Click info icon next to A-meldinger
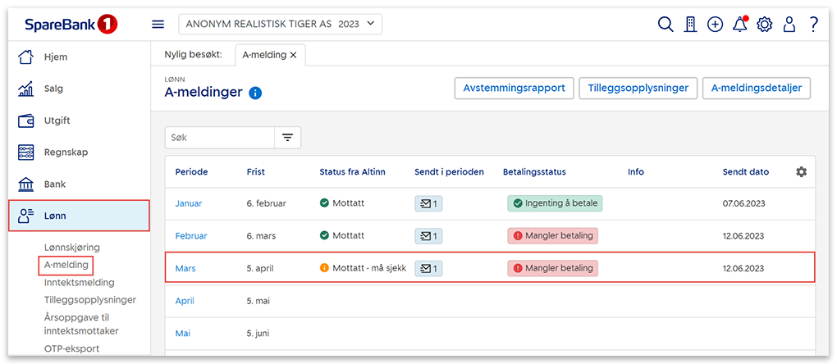This screenshot has height=364, width=837. tap(254, 93)
